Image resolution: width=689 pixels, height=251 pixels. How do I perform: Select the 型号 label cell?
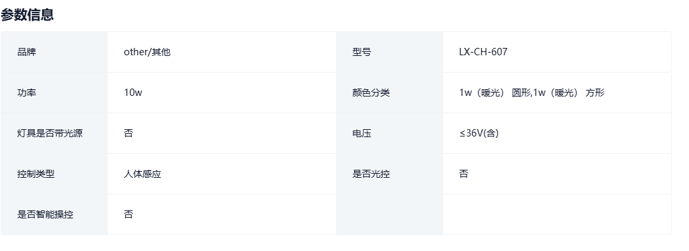pos(389,52)
